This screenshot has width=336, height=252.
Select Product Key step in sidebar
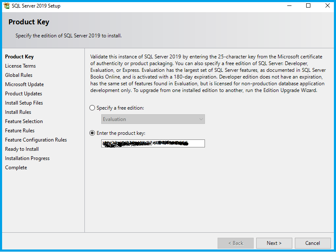tap(19, 57)
